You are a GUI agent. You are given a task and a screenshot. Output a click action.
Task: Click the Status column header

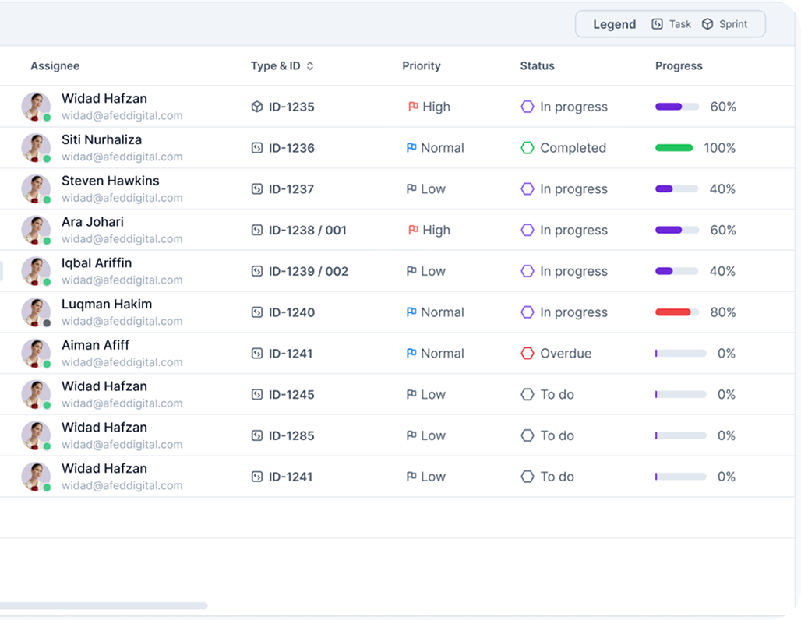537,66
